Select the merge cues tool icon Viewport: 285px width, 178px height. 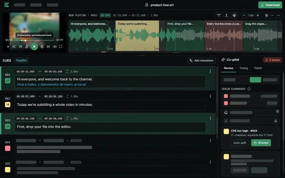click(x=227, y=15)
